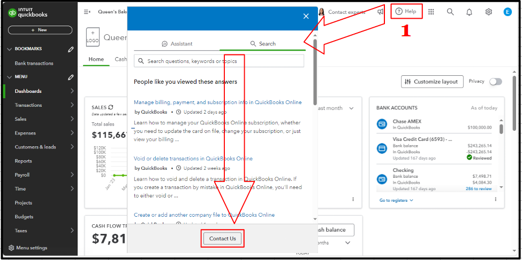Viewport: 522px width, 260px height.
Task: Expand the Taxes menu chevron
Action: [x=72, y=231]
